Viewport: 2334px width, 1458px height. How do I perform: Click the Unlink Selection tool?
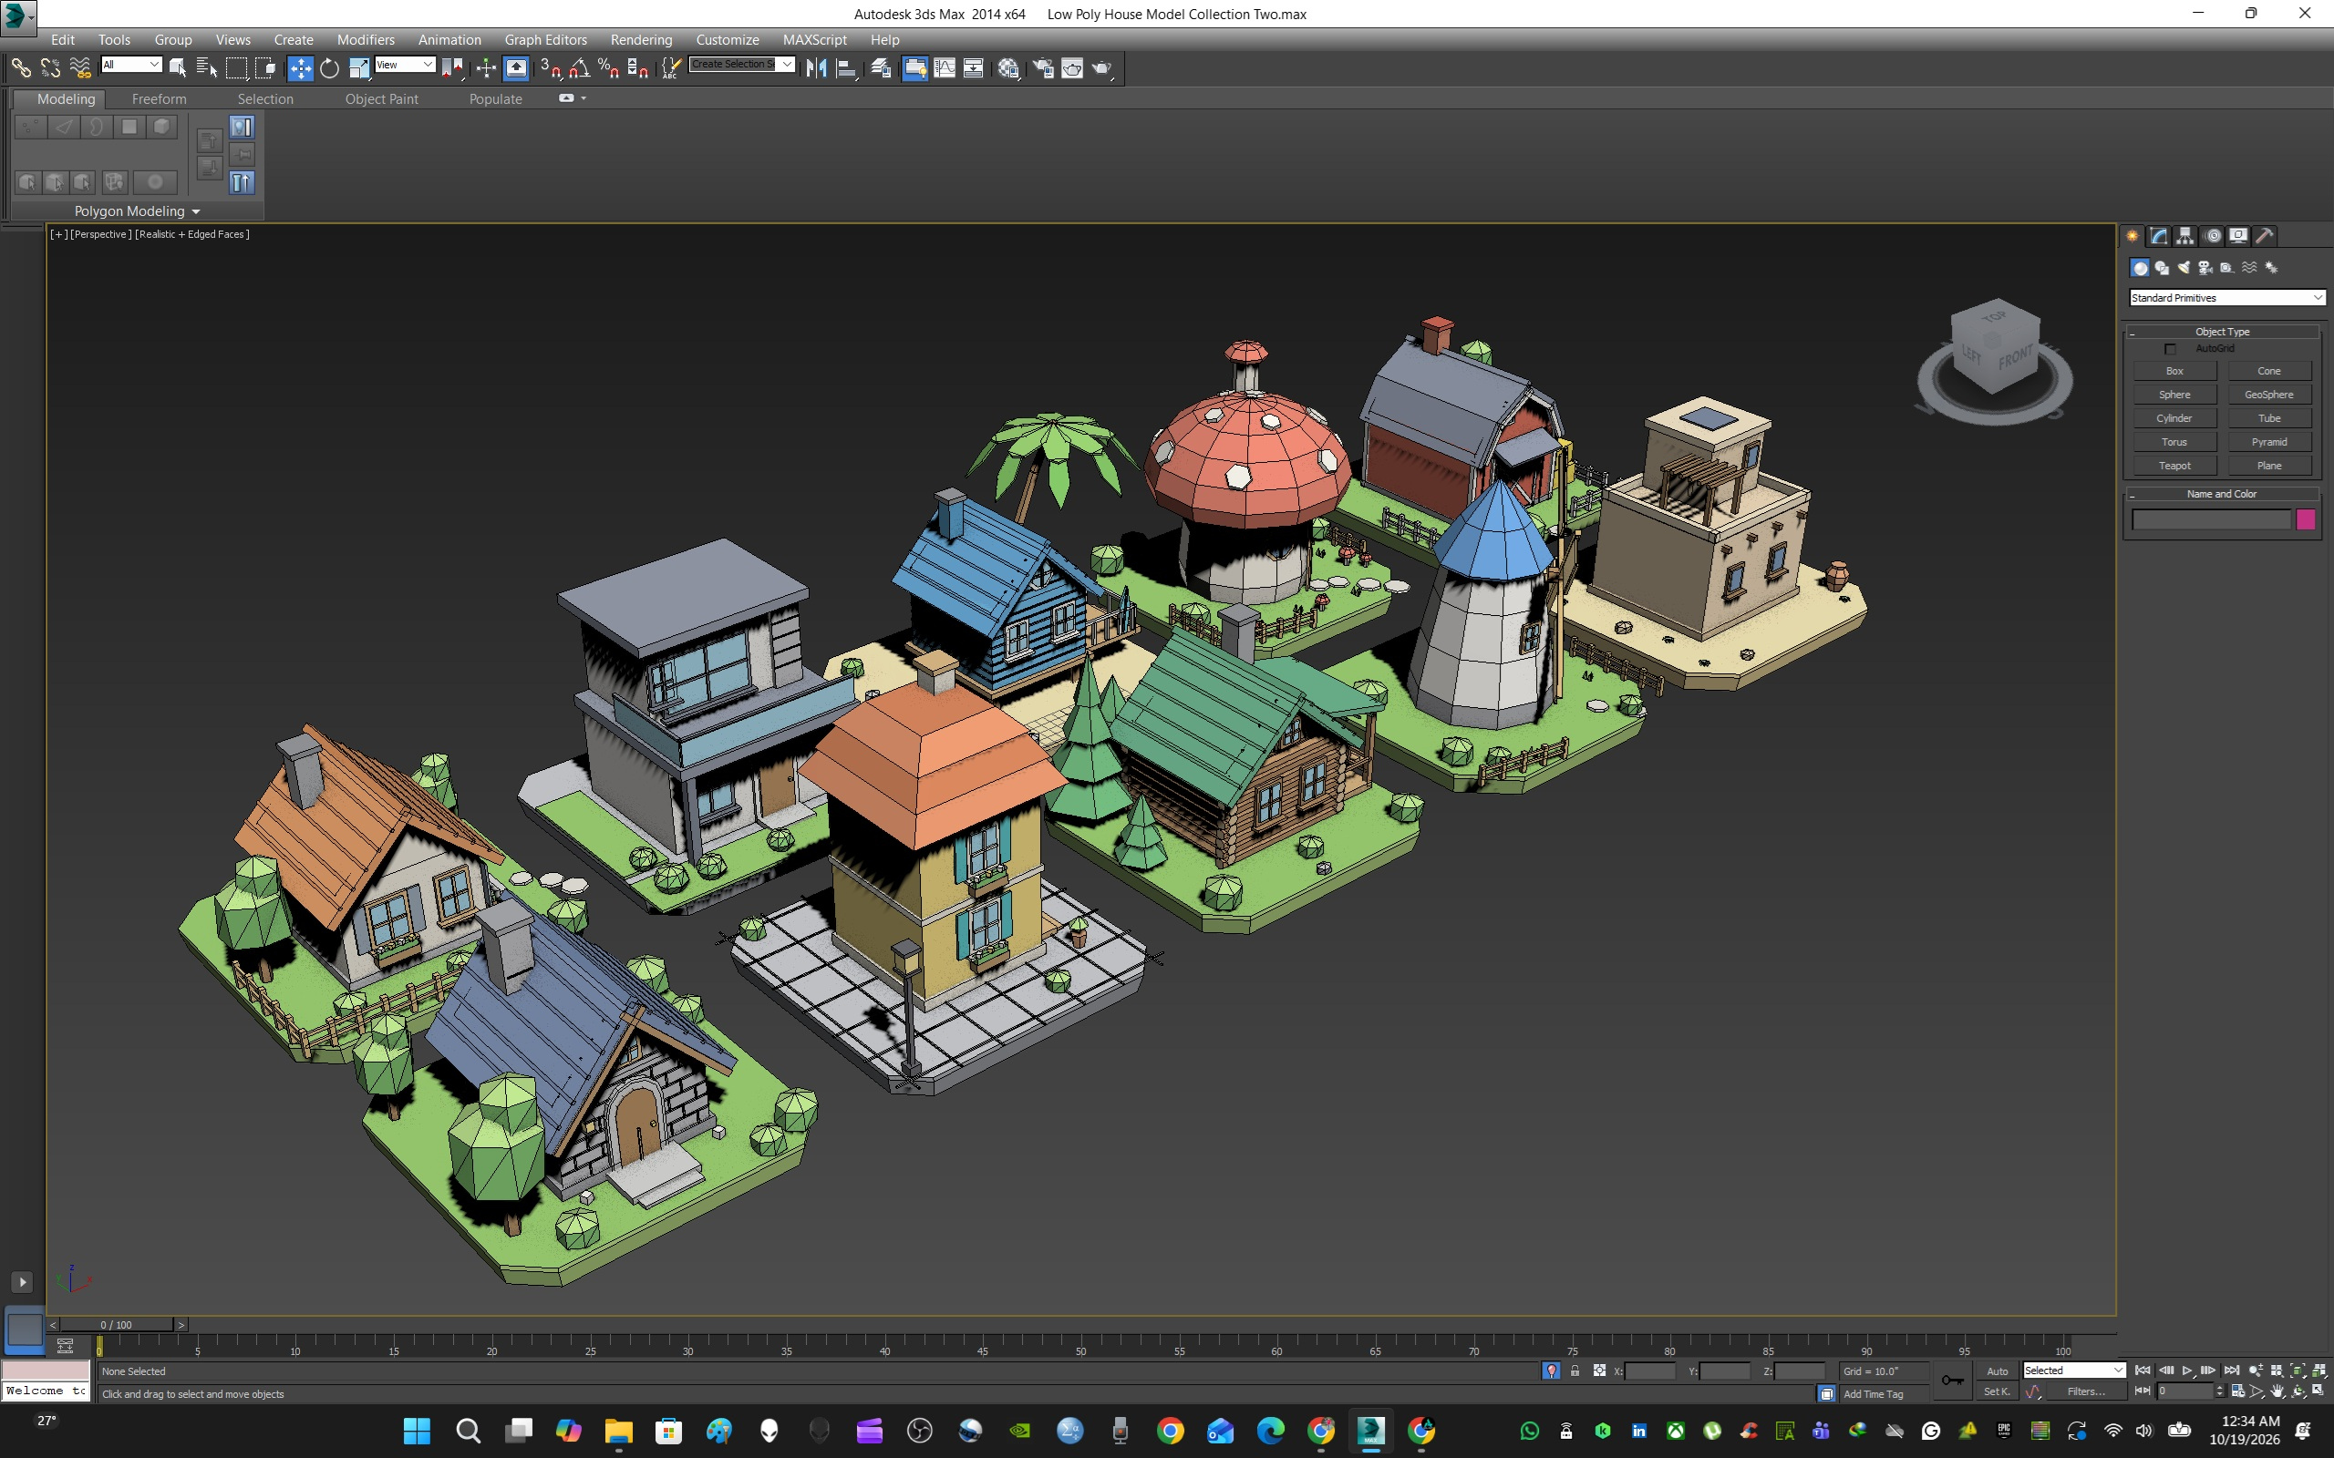[x=50, y=67]
